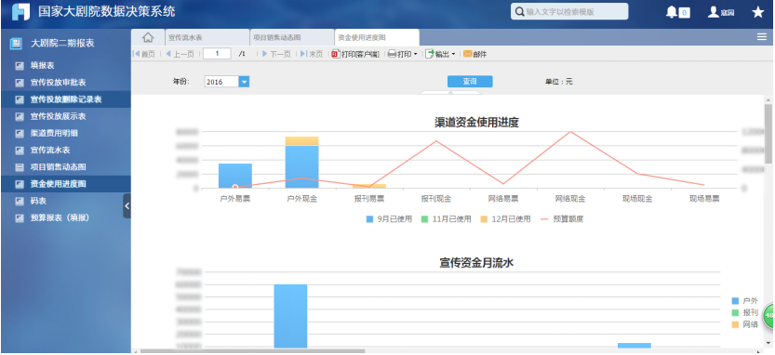775x355 pixels.
Task: Click the favorites star icon
Action: click(757, 12)
